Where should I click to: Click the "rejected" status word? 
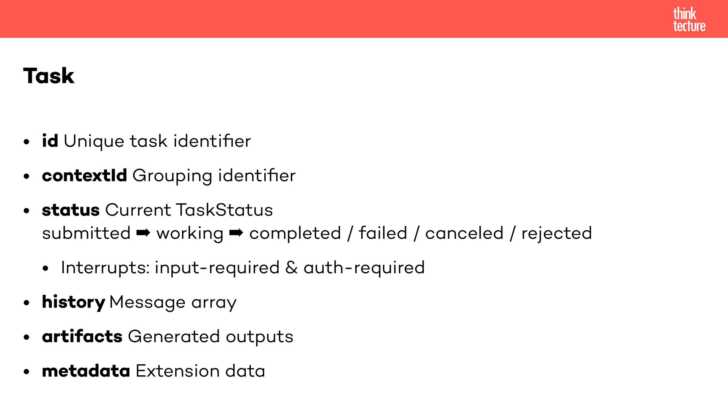point(556,233)
